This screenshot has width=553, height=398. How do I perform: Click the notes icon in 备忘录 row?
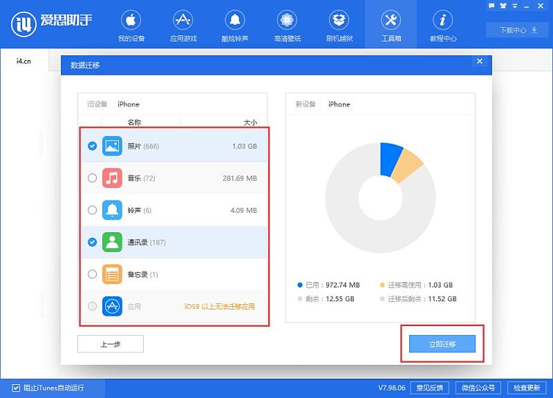(112, 274)
